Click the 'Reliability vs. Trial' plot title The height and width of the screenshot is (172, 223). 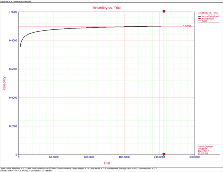tap(107, 8)
